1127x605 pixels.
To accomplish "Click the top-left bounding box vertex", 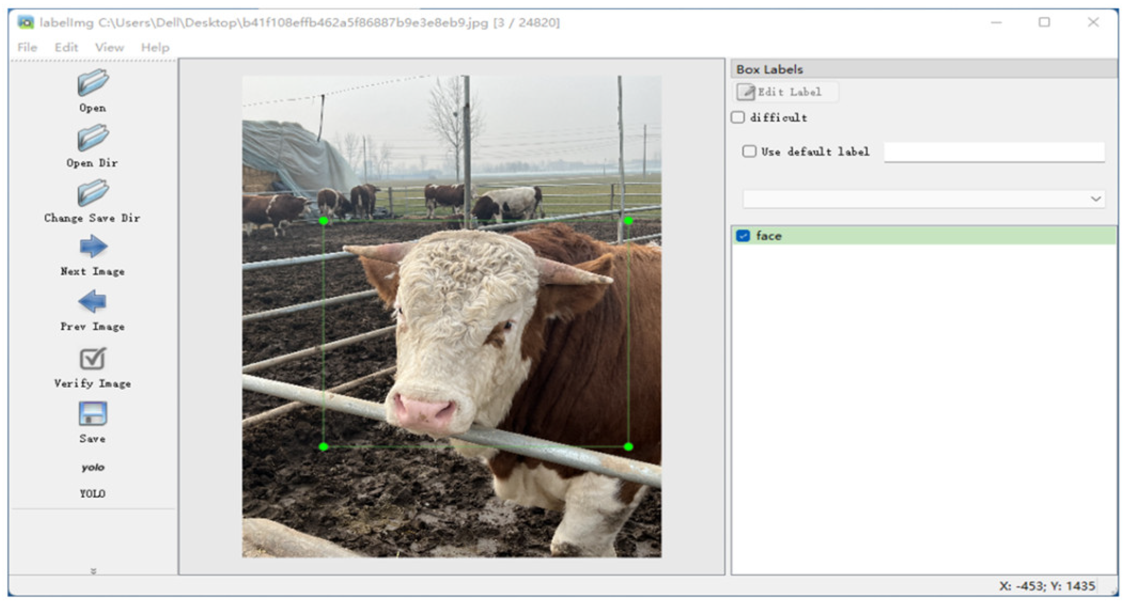I will tap(323, 221).
